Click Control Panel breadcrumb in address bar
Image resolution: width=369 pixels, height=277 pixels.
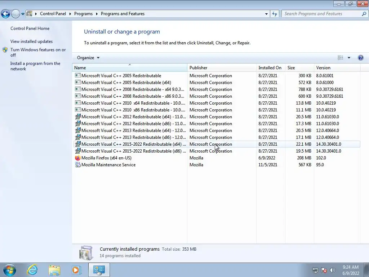click(53, 14)
